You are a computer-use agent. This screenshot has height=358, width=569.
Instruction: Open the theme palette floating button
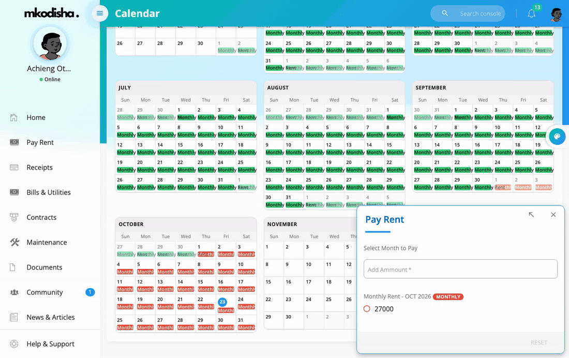557,137
